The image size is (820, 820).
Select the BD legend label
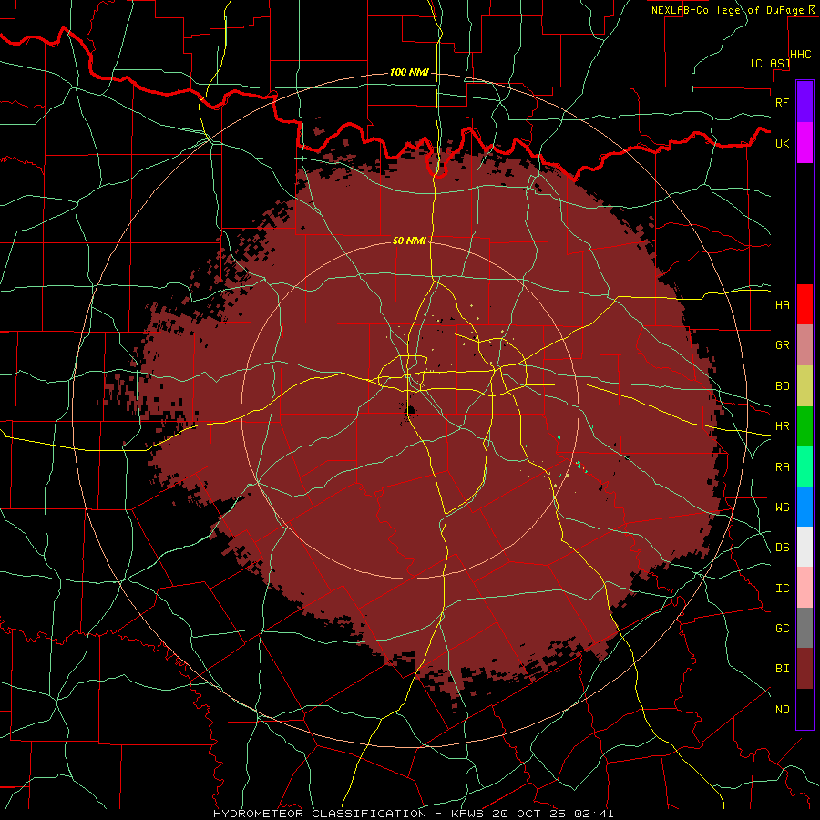(x=782, y=386)
